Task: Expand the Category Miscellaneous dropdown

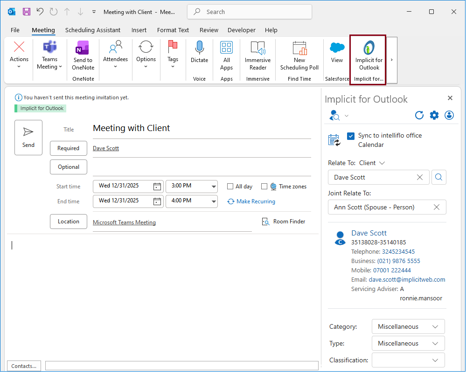Action: click(x=408, y=326)
